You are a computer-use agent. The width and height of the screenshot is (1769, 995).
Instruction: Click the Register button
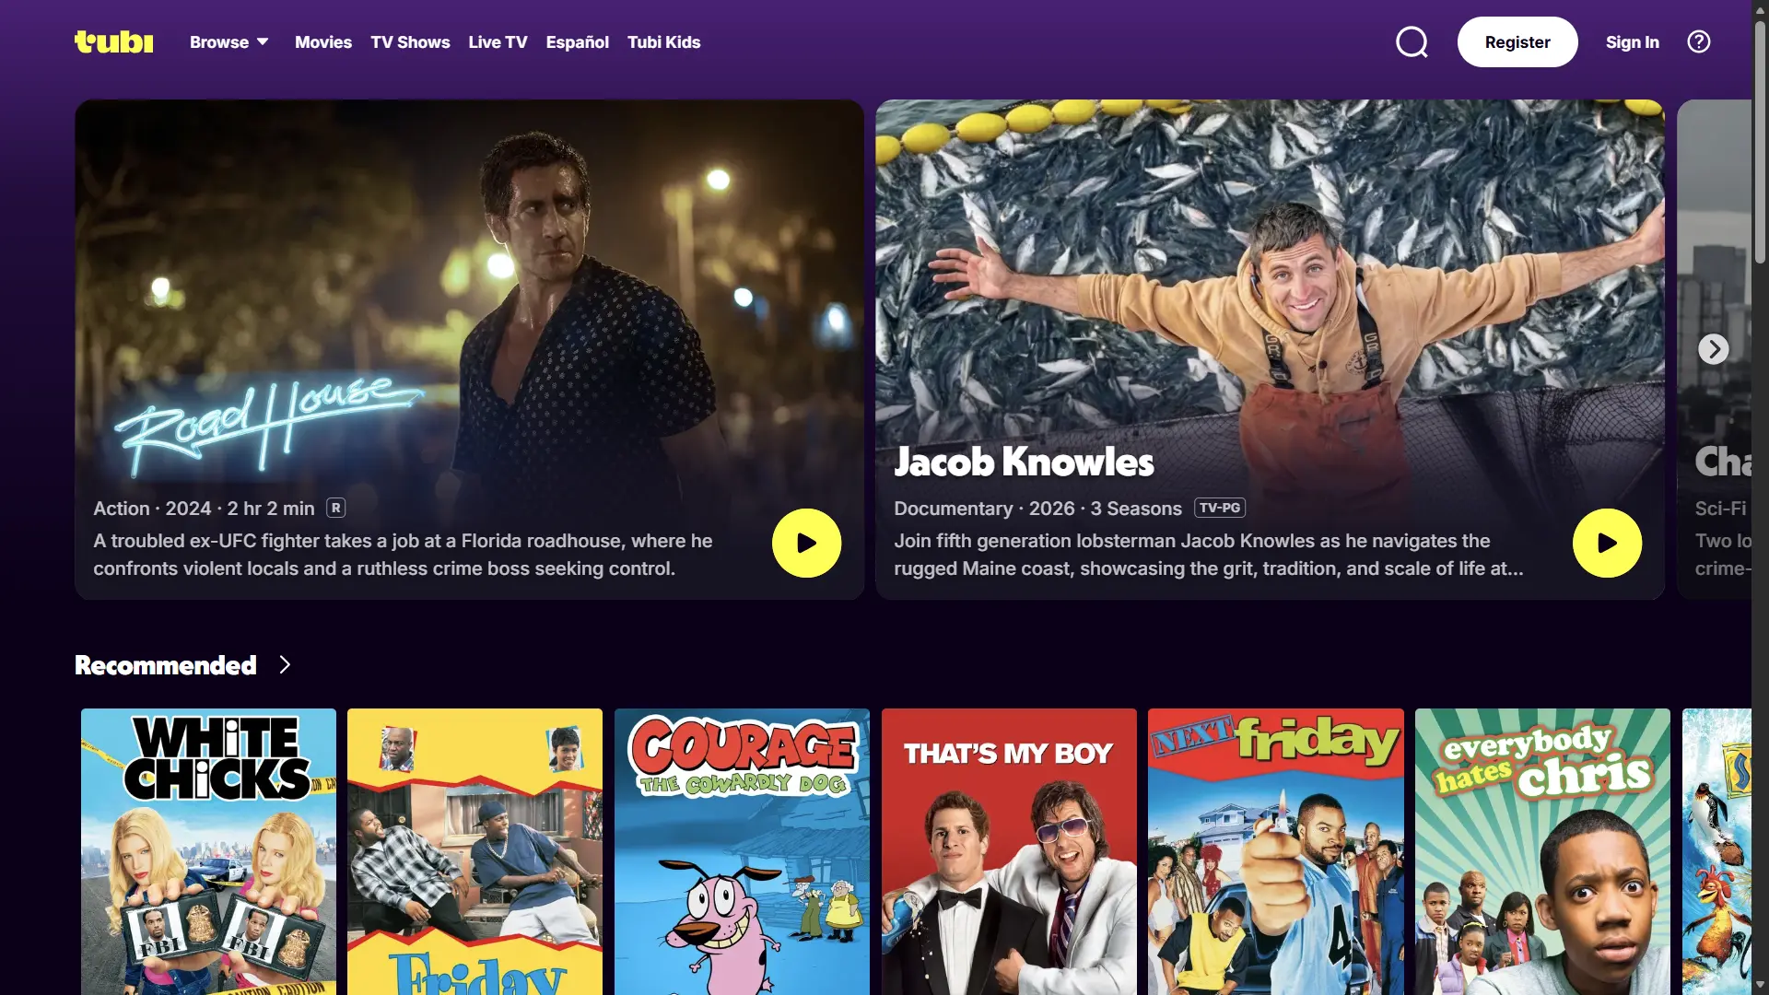[x=1517, y=42]
